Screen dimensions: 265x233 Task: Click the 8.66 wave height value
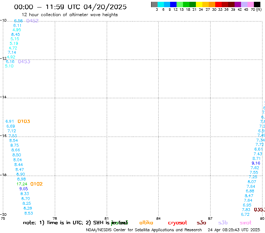point(15,150)
